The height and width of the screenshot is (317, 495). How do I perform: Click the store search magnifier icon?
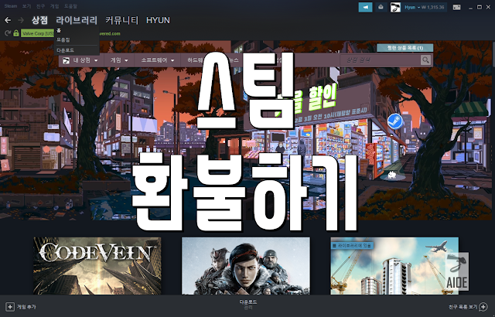click(x=425, y=60)
